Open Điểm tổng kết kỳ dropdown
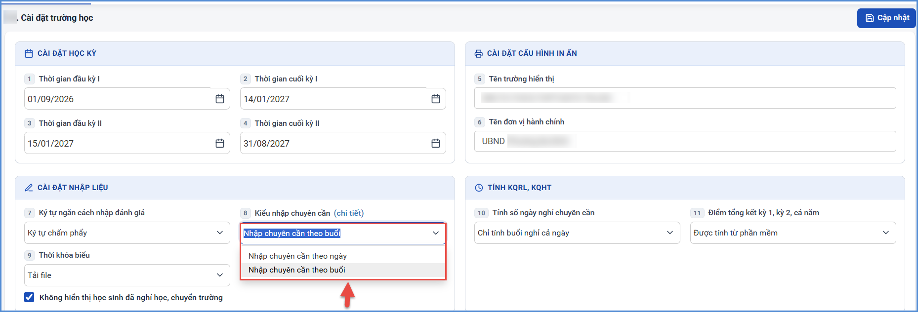This screenshot has height=312, width=918. click(793, 233)
